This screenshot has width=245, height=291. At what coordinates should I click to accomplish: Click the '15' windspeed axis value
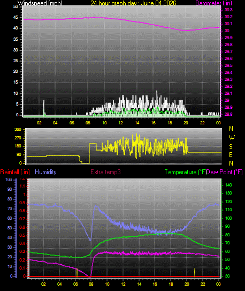16,82
